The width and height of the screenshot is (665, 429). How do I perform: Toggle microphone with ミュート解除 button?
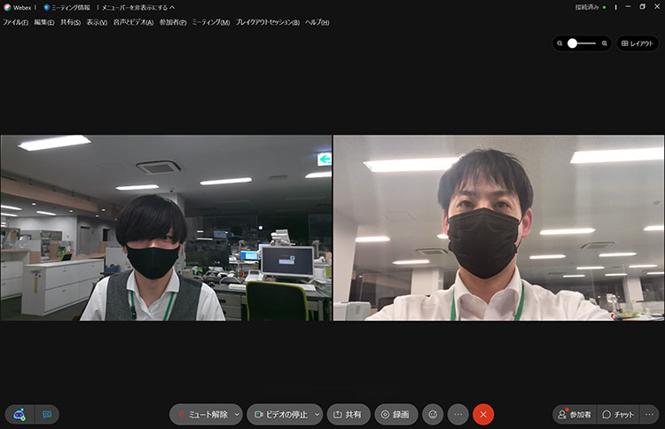(201, 414)
